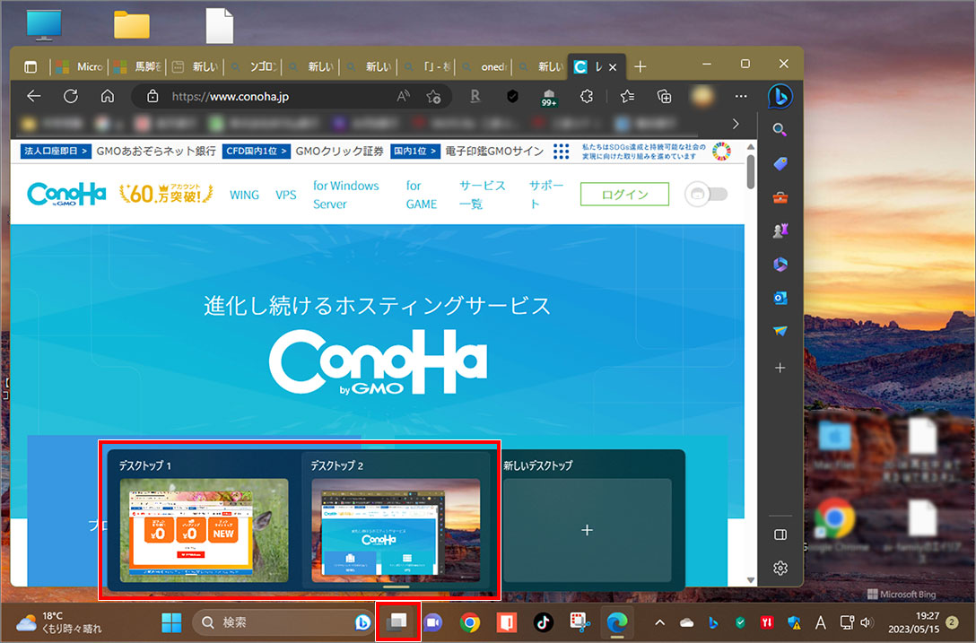The image size is (976, 643).
Task: Click the サポート menu link
Action: tap(546, 195)
